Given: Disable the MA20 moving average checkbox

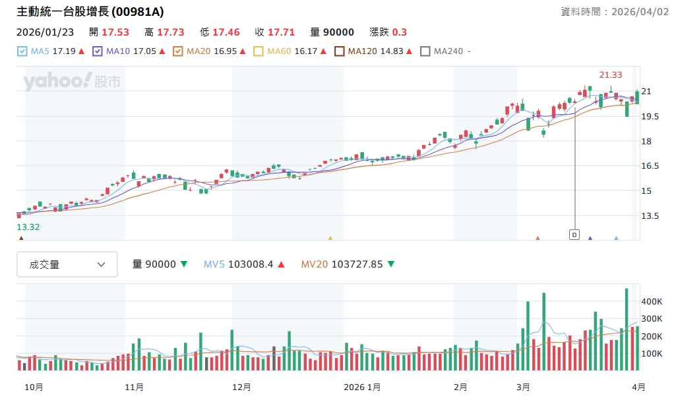Looking at the screenshot, I should point(178,51).
